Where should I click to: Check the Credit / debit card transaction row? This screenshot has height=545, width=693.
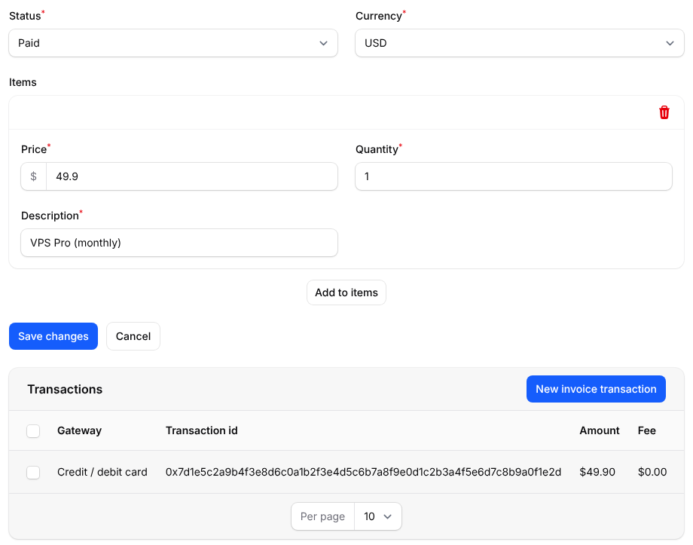point(33,473)
